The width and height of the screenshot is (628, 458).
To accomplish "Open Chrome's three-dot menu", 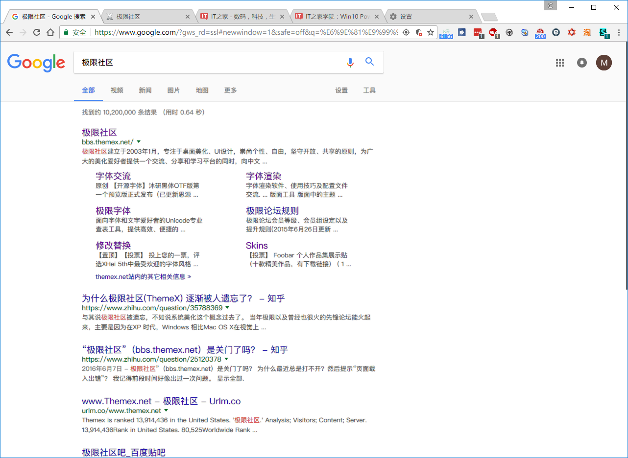I will 620,32.
